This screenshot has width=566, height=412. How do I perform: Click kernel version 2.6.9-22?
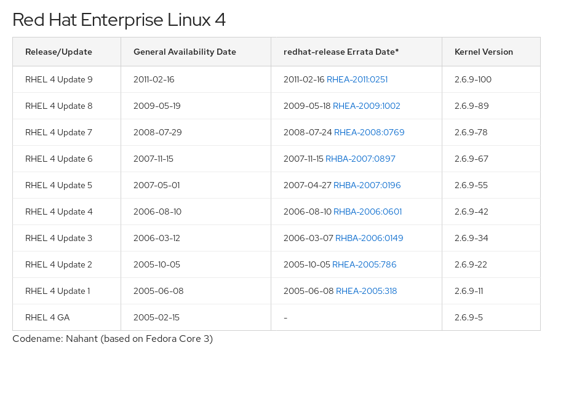click(471, 264)
